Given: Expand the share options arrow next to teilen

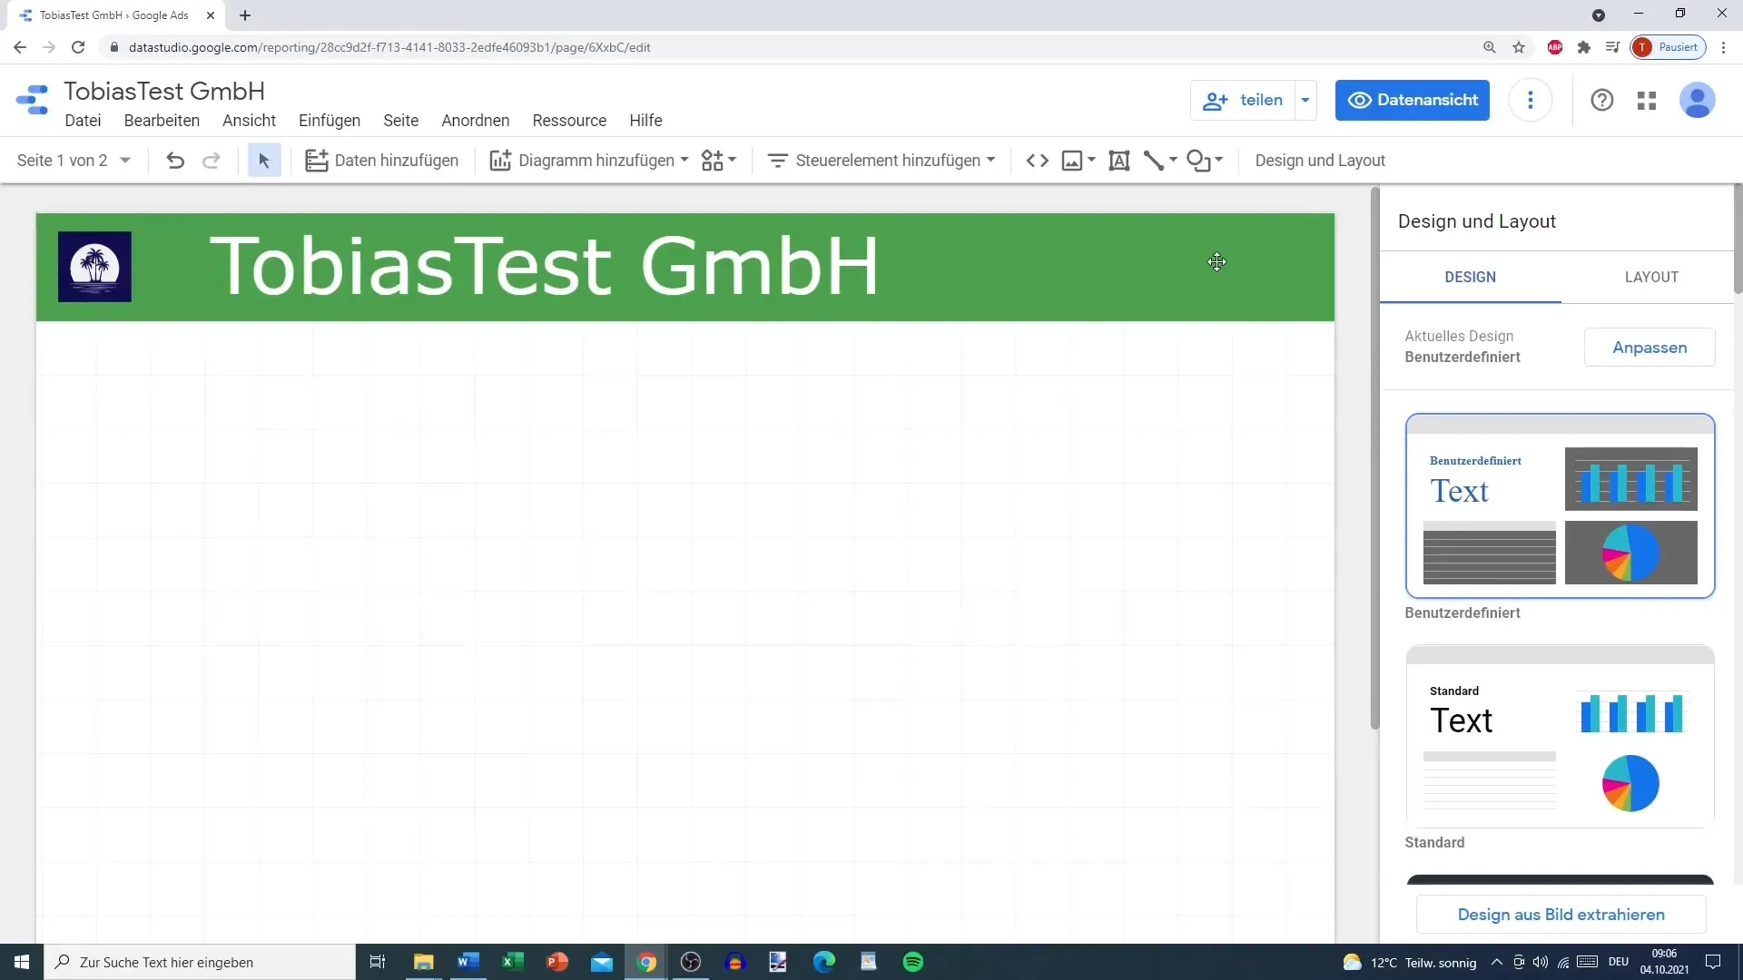Looking at the screenshot, I should pos(1305,100).
